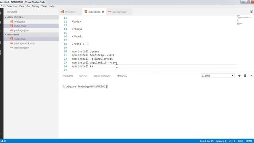Collapse the NPMDEMO folder section

pyautogui.click(x=31, y=35)
